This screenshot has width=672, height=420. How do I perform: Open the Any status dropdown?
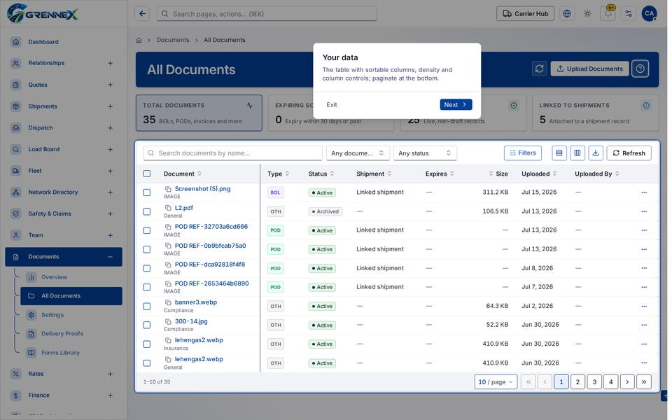coord(425,153)
